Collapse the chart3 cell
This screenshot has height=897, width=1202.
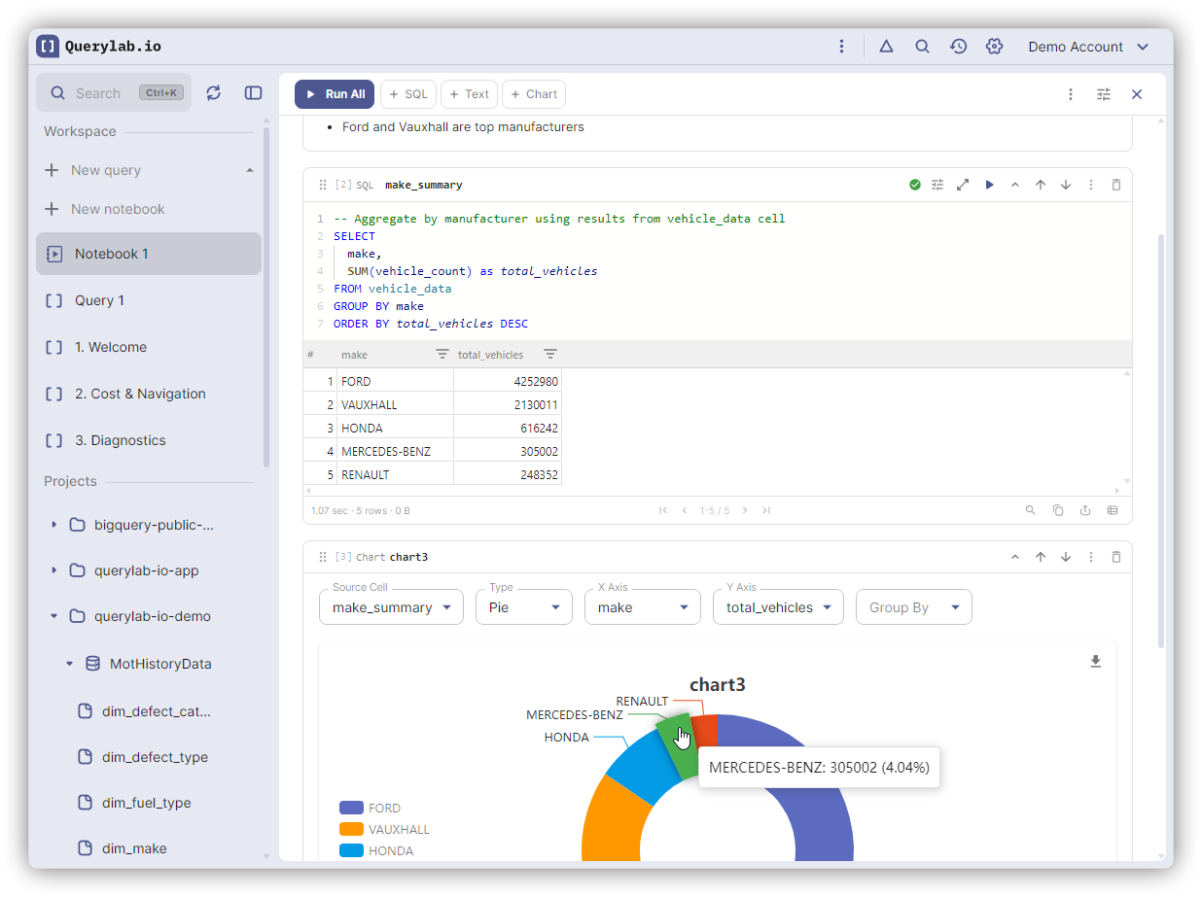[1015, 557]
